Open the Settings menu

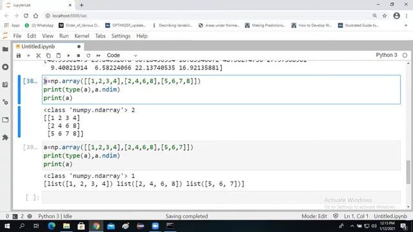pyautogui.click(x=121, y=36)
